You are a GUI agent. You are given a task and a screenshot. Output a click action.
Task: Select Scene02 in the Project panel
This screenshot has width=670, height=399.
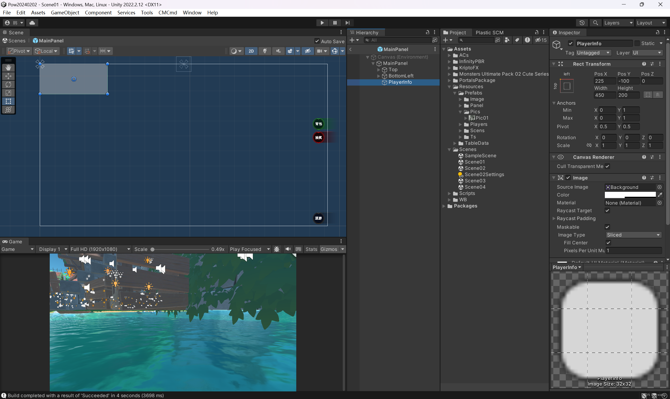click(x=475, y=168)
